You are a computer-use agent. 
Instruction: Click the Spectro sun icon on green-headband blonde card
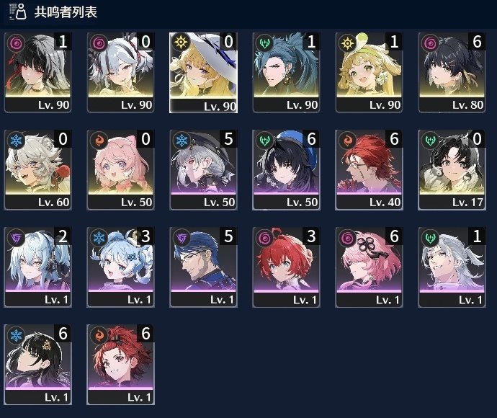coord(347,43)
